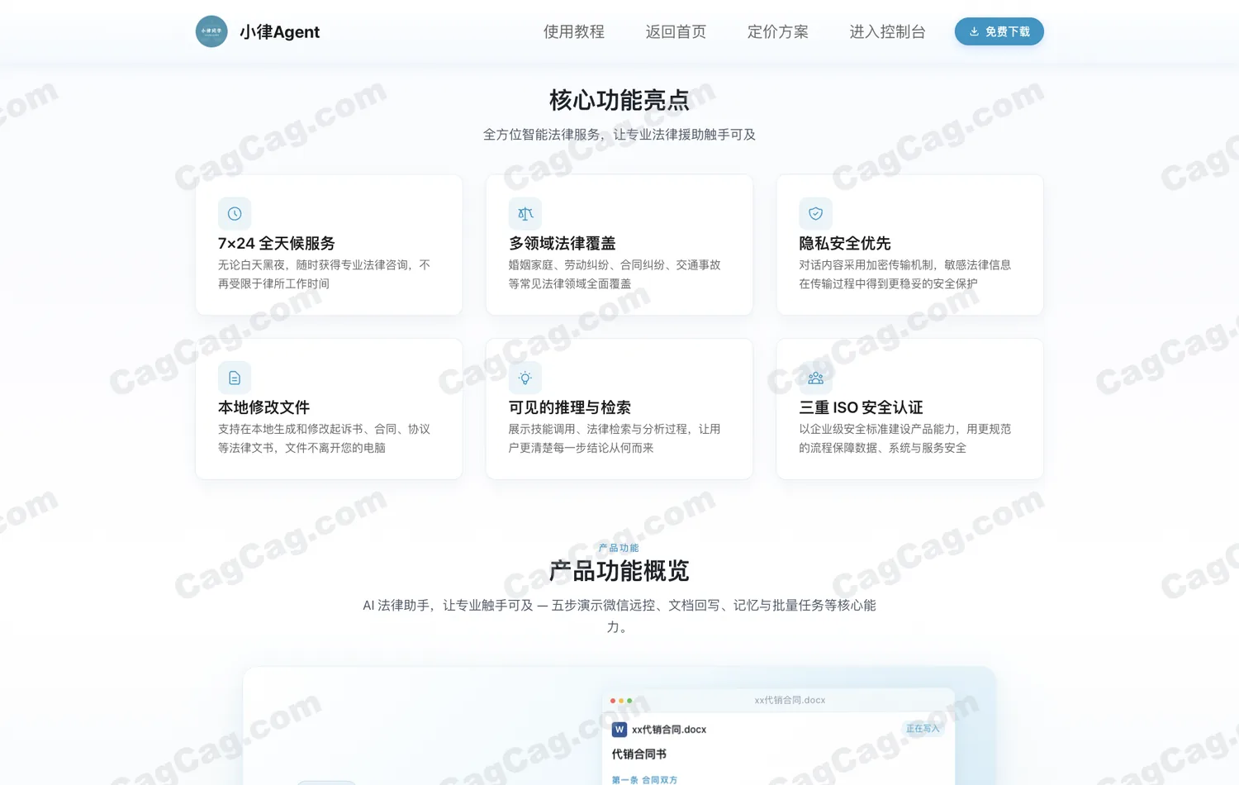Click the 小律Agent brand name text
The height and width of the screenshot is (785, 1239).
(279, 31)
